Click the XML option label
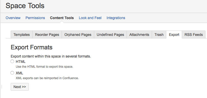207x98 pixels. [x=19, y=73]
